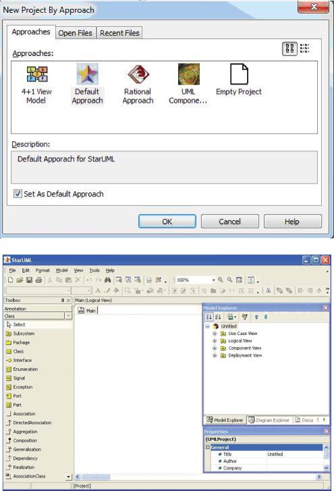Collapse the Untitled project tree node
Viewport: 334px width, 491px height.
tap(207, 326)
